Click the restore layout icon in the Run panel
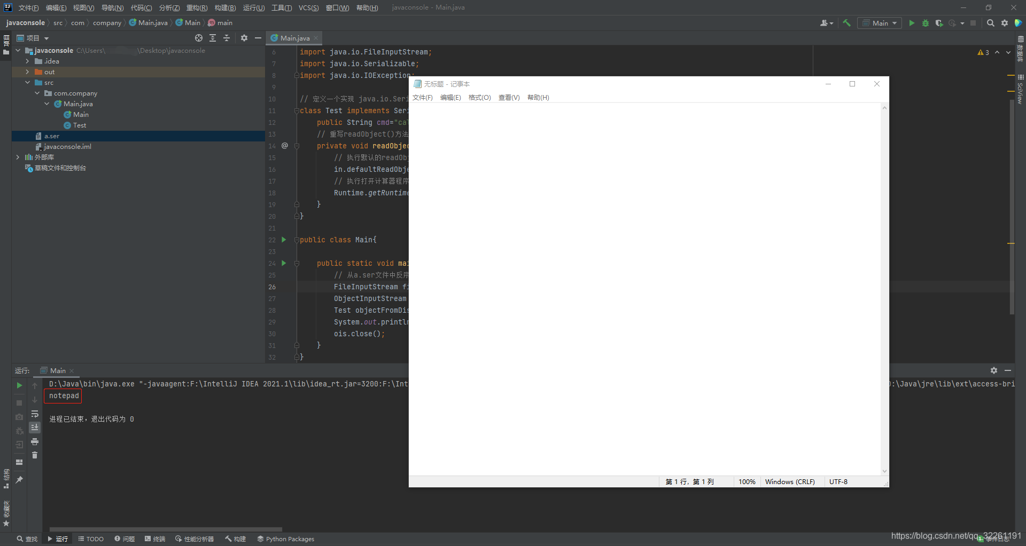The height and width of the screenshot is (546, 1026). 19,462
